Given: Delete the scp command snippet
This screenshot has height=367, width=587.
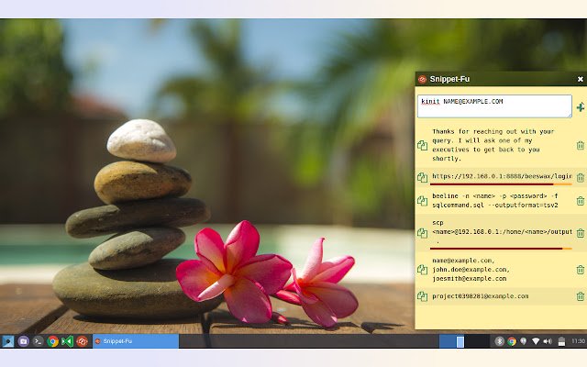Looking at the screenshot, I should 581,233.
